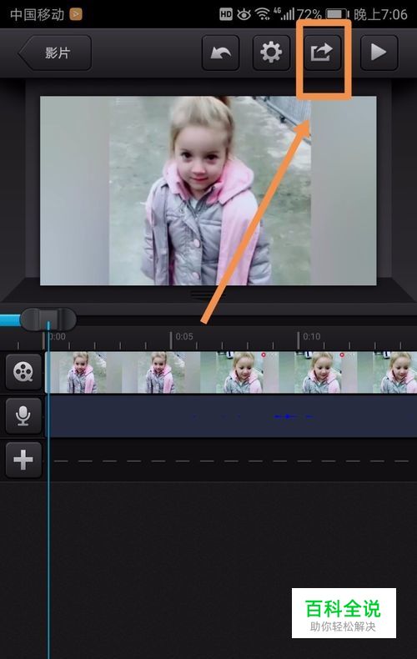417x659 pixels.
Task: Tap the empty dashed overlay track
Action: 231,461
